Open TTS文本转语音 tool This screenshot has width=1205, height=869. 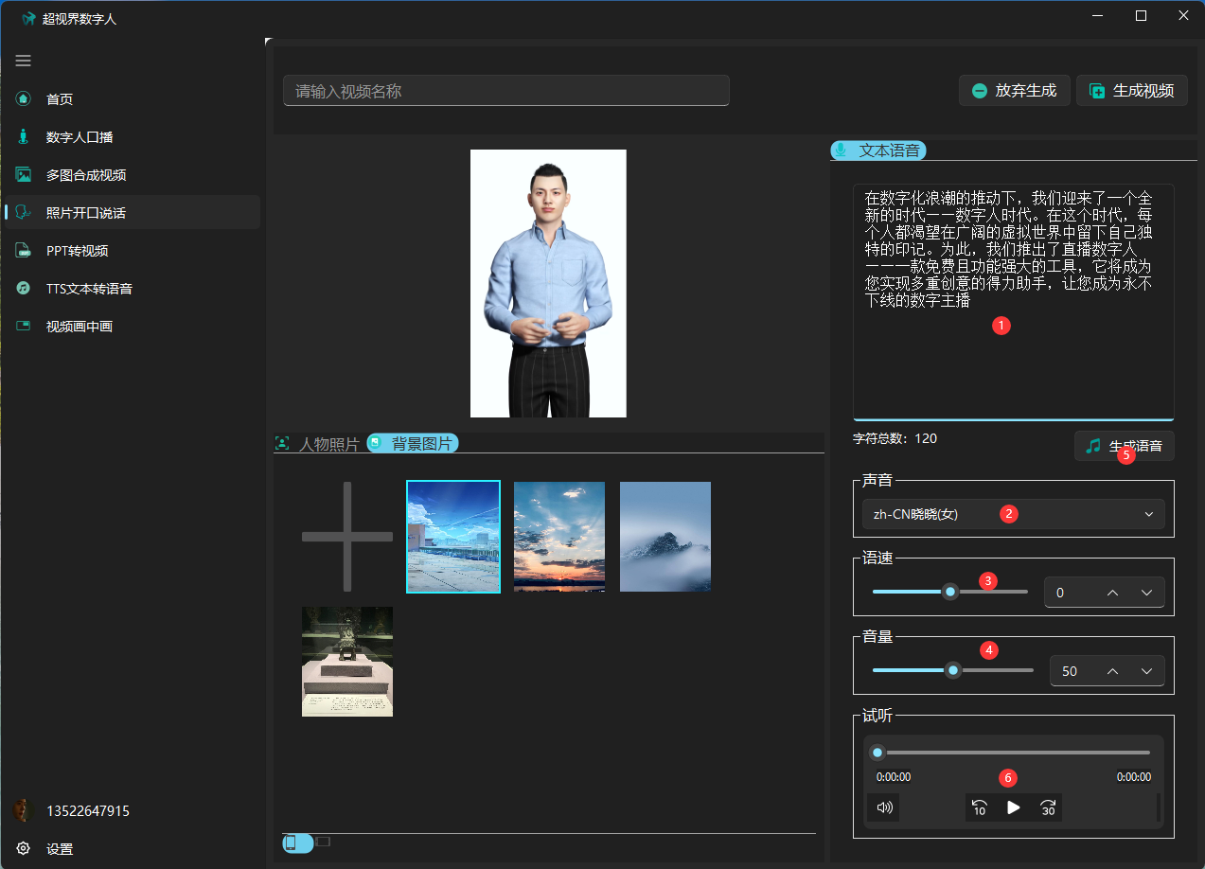[x=89, y=289]
